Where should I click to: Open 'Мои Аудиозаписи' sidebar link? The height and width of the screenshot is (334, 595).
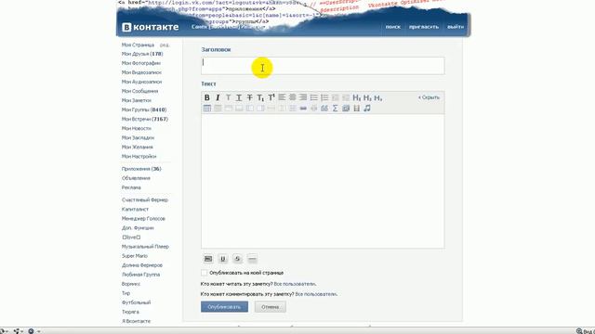click(141, 82)
